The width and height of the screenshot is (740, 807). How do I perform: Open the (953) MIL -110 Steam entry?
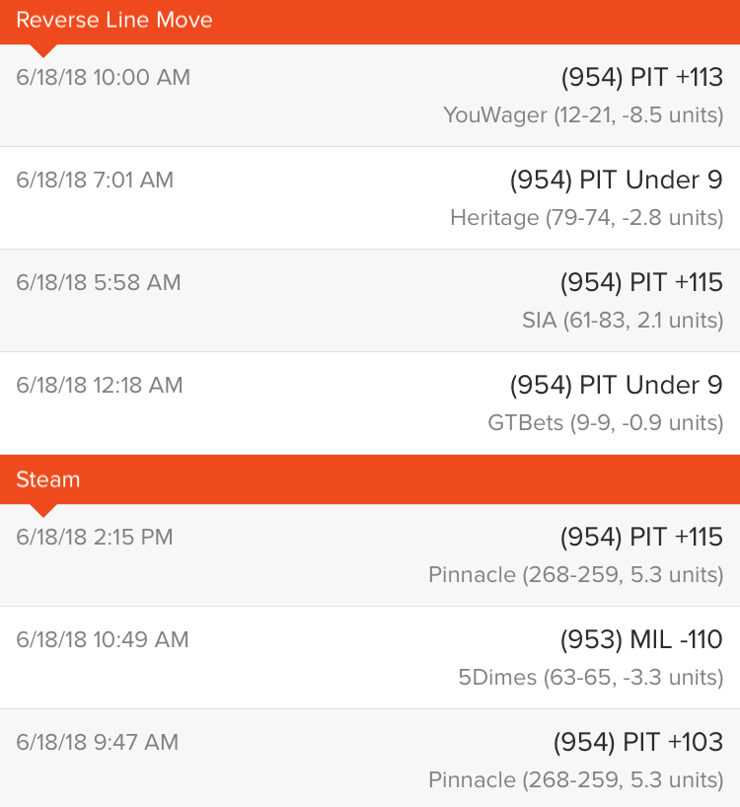370,658
